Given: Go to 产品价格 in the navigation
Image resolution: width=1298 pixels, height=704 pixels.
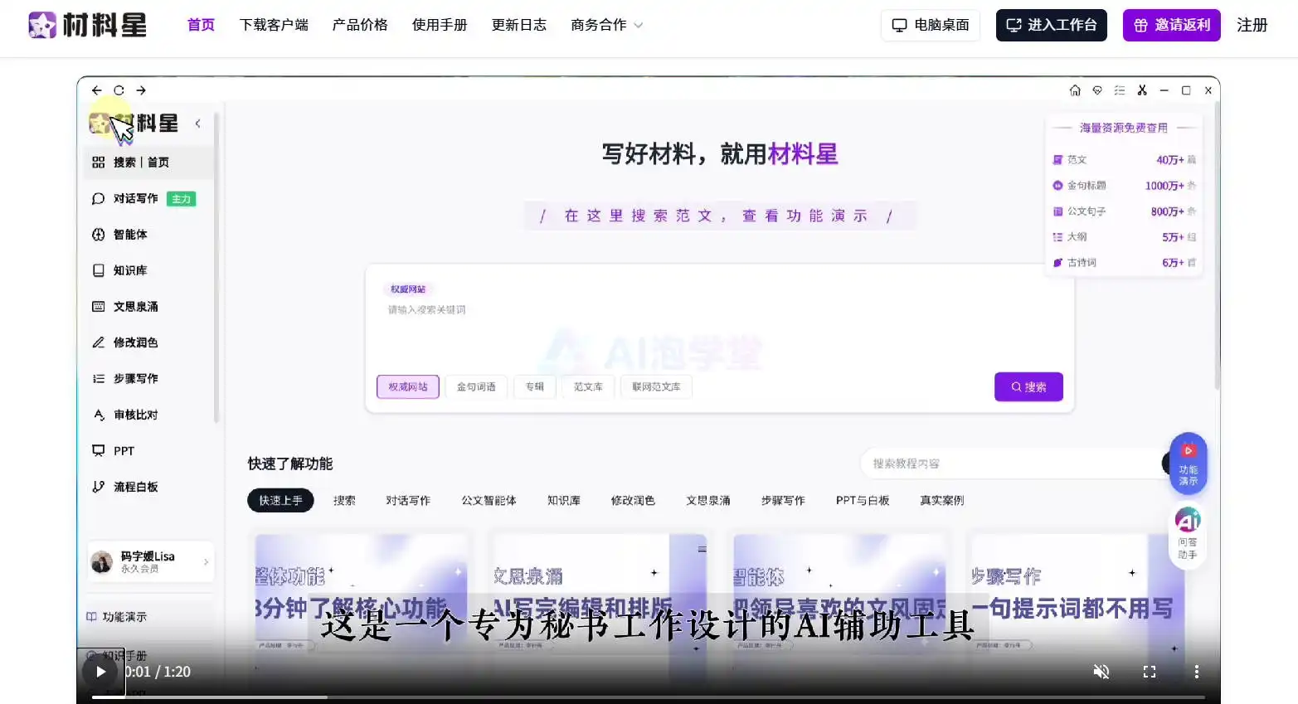Looking at the screenshot, I should (x=360, y=25).
